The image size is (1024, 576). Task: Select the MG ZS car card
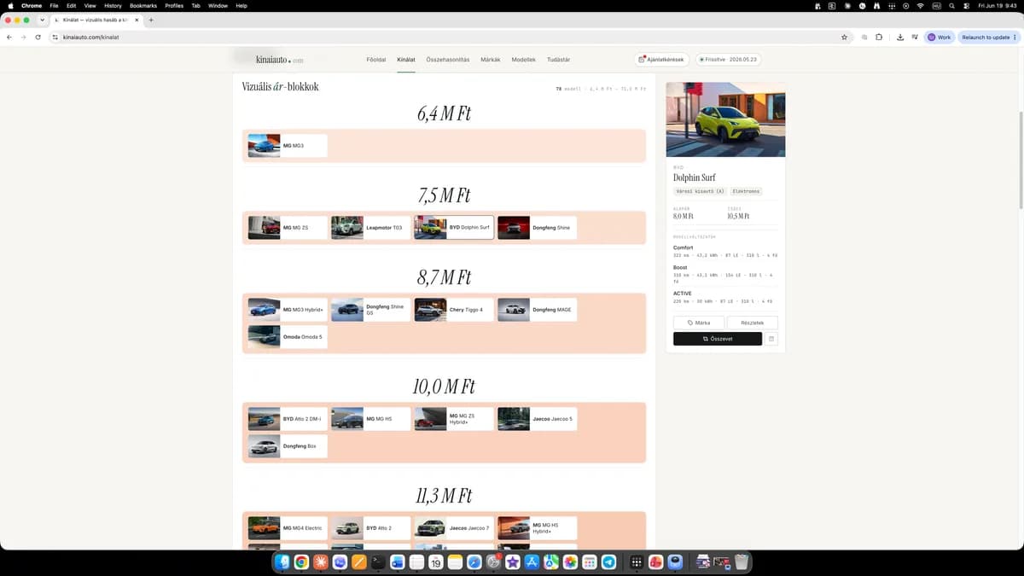click(x=287, y=228)
